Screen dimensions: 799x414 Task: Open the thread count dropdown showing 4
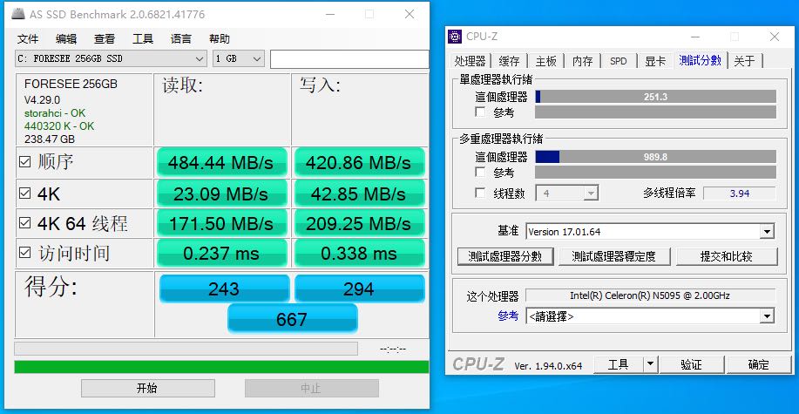tap(566, 193)
